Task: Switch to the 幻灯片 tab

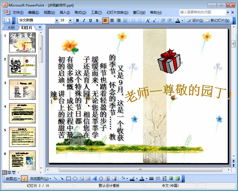Action: click(27, 28)
